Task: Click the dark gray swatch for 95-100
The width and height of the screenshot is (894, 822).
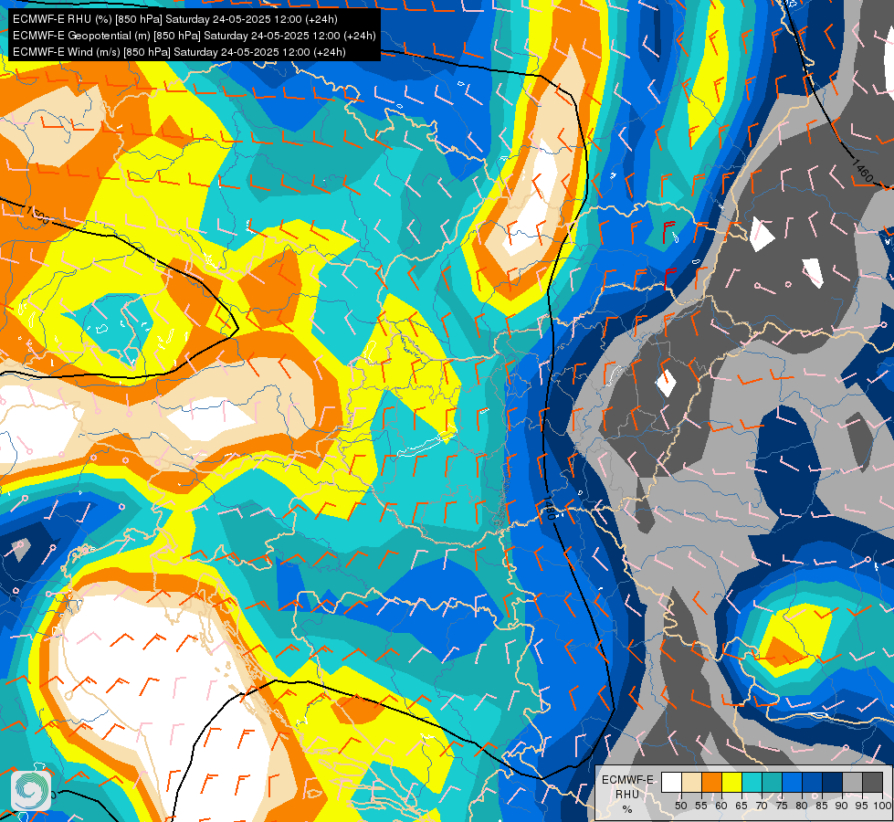Action: tap(872, 782)
